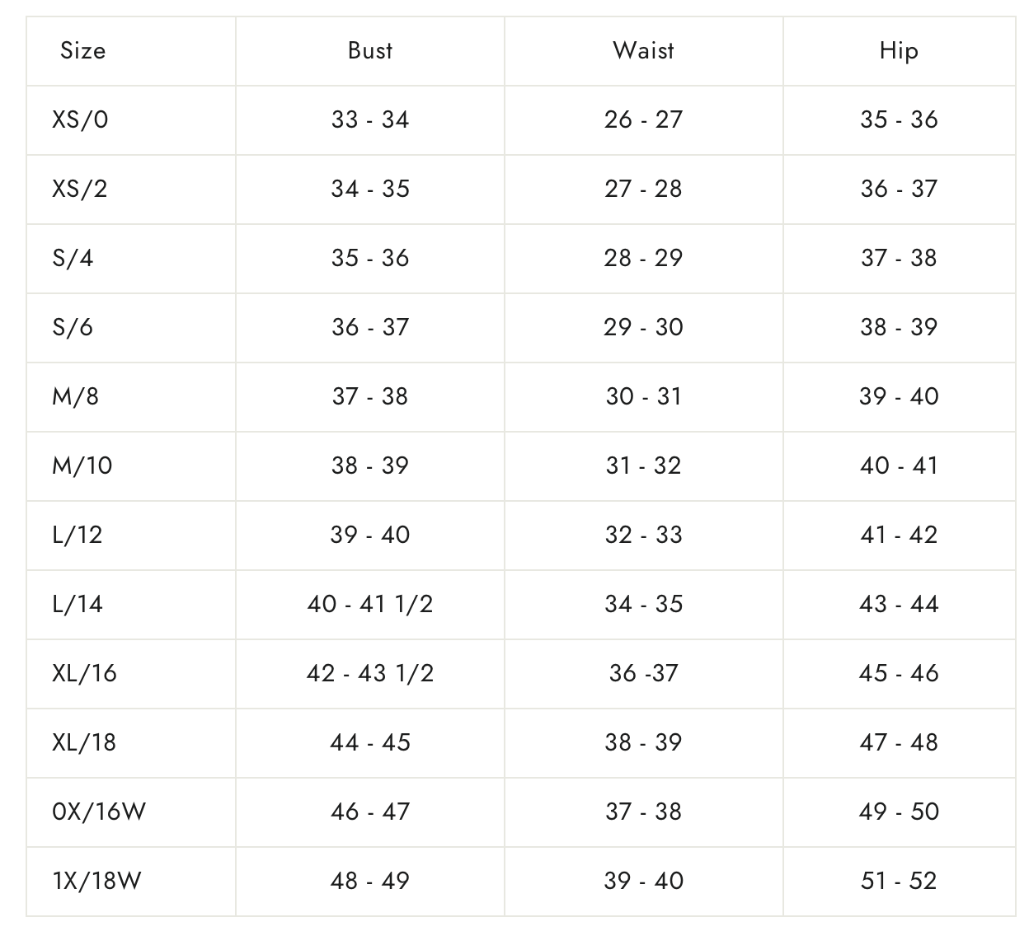
Task: Click XL/16 bust value 42 - 43 1/2
Action: click(x=370, y=674)
